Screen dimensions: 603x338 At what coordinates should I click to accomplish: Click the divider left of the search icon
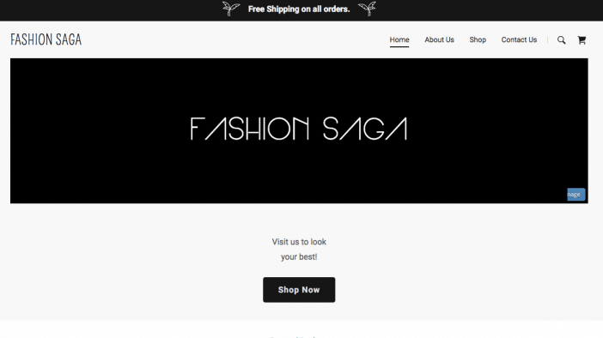[547, 40]
